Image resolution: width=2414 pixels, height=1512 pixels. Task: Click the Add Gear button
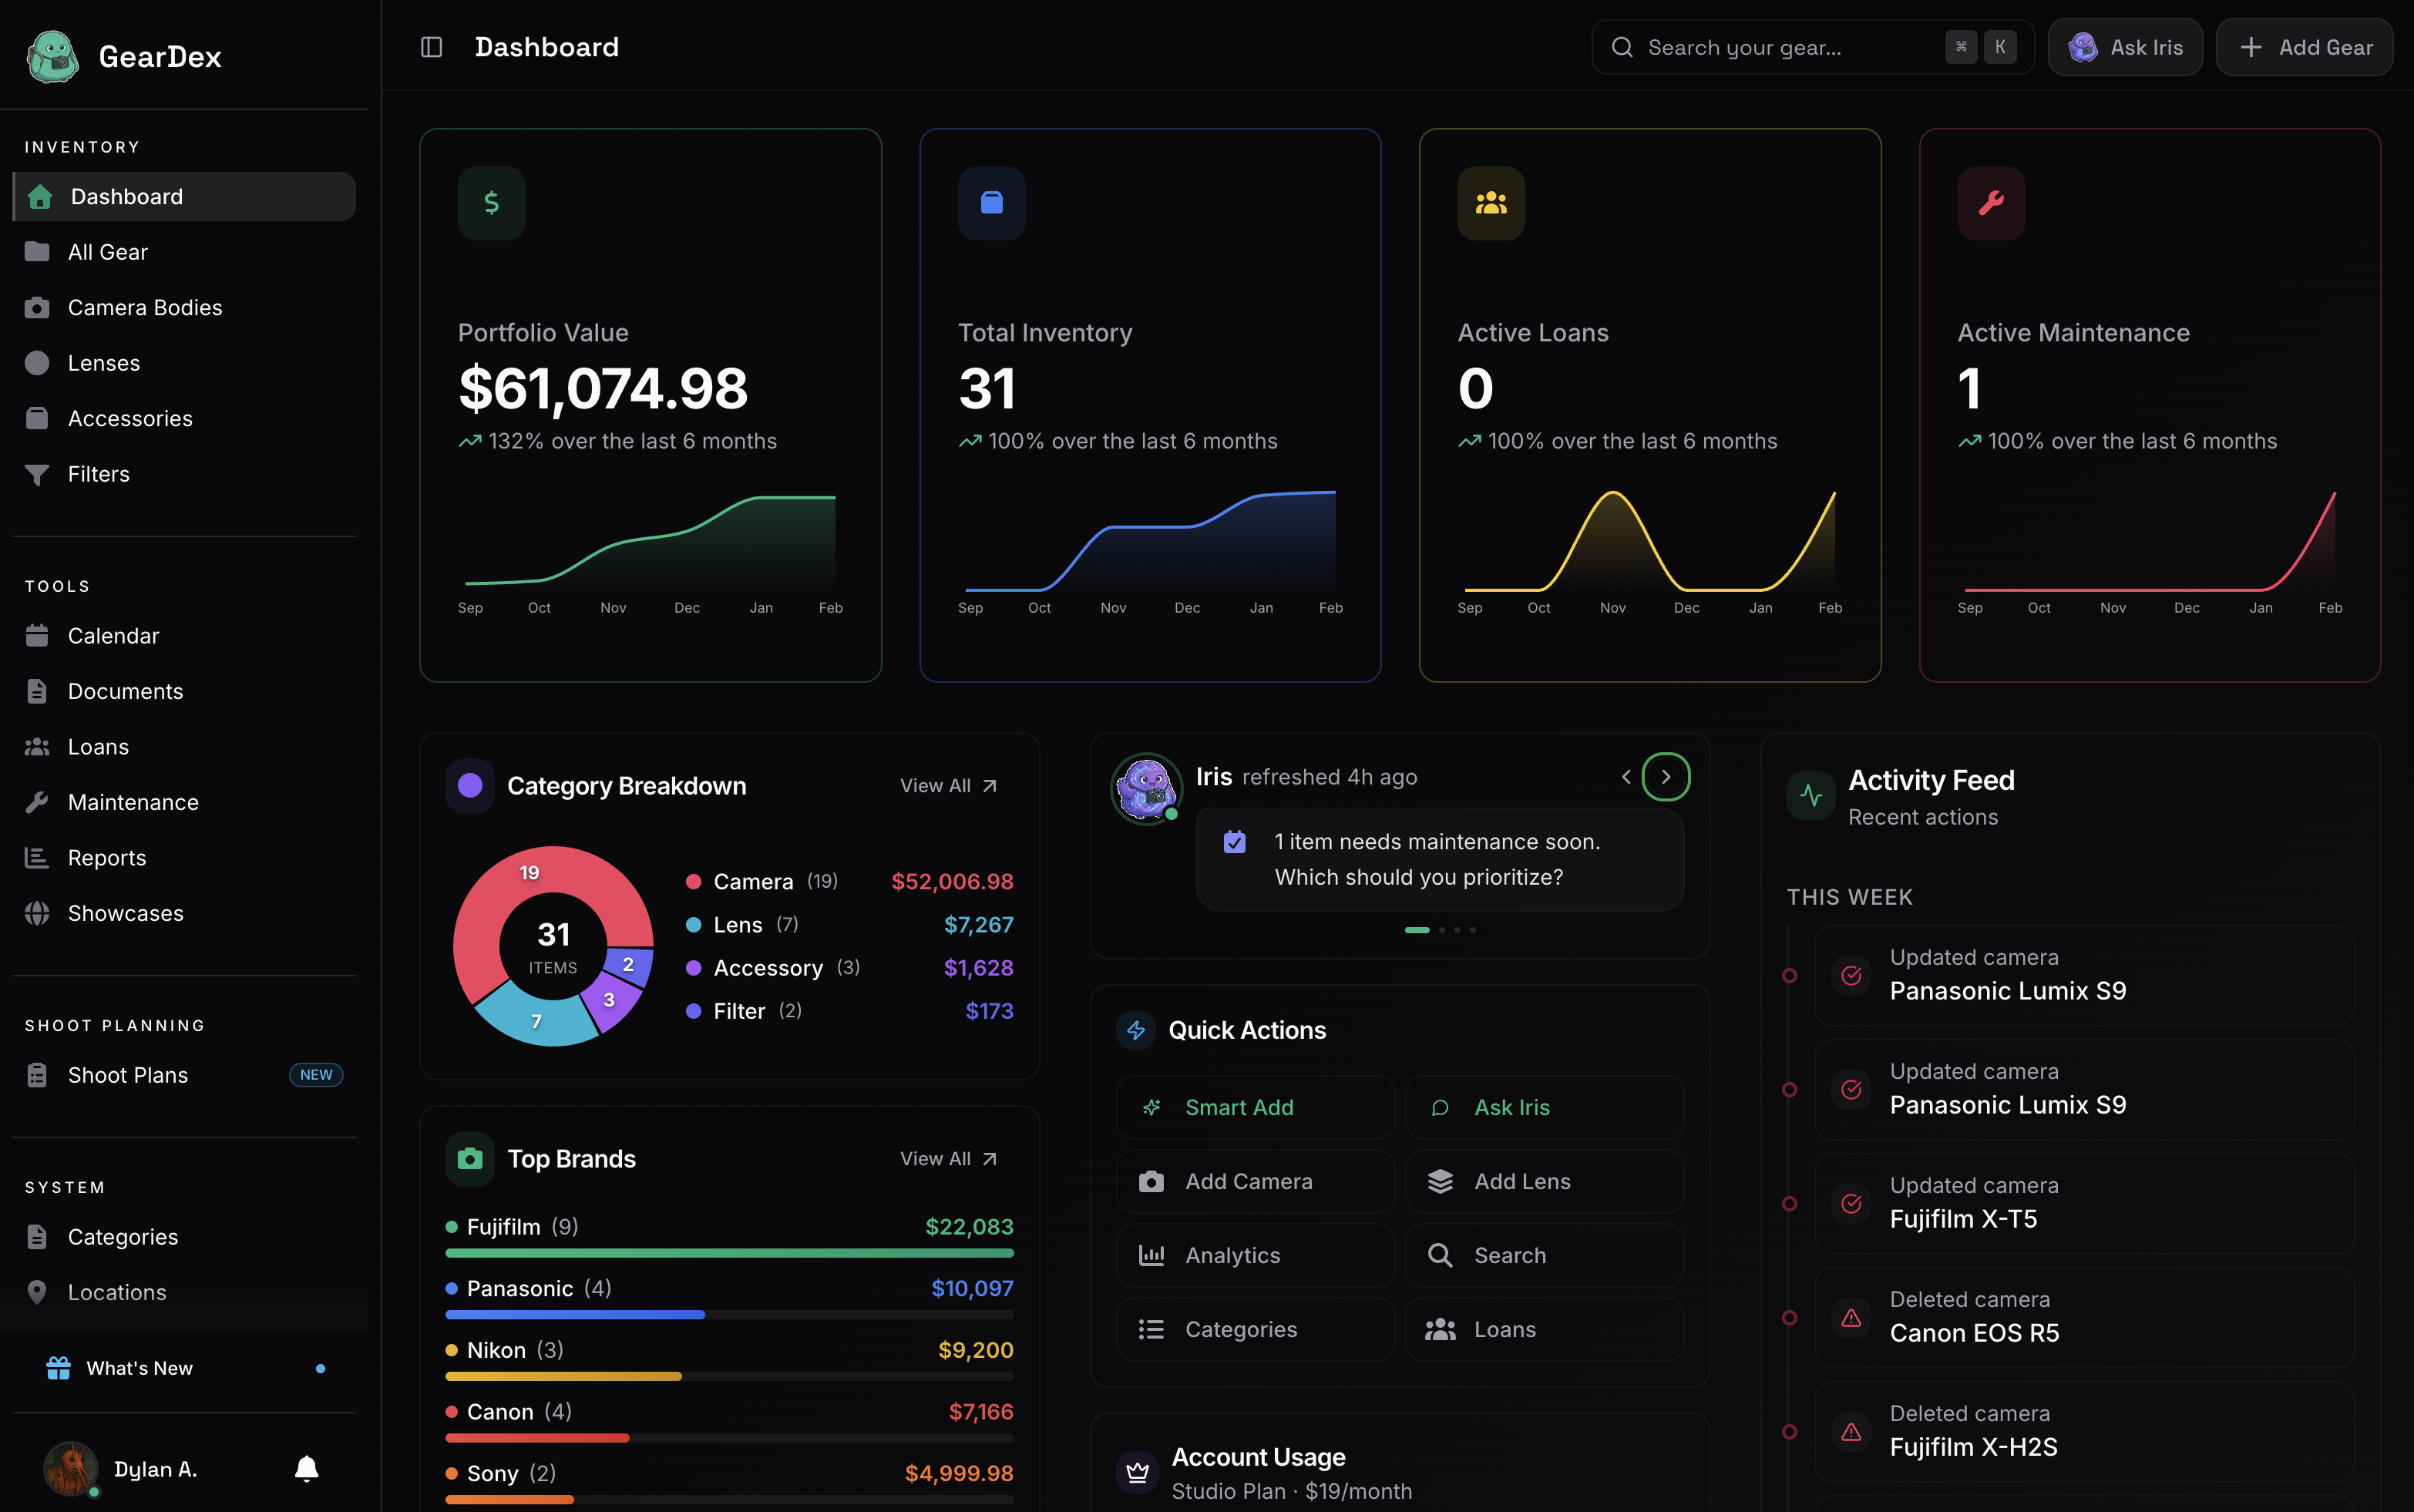coord(2304,47)
